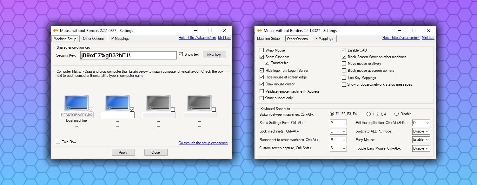
Task: Toggle Share Clipboard checkbox
Action: pyautogui.click(x=262, y=57)
